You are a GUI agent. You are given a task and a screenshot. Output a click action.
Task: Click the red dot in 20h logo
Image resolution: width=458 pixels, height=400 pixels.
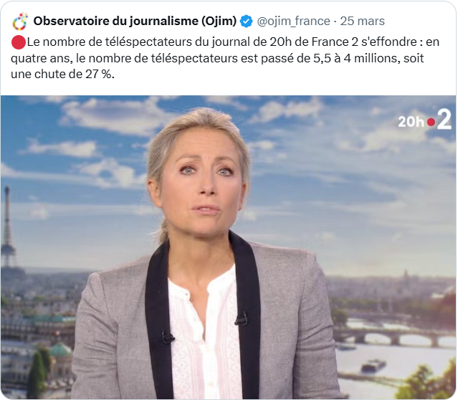(431, 122)
